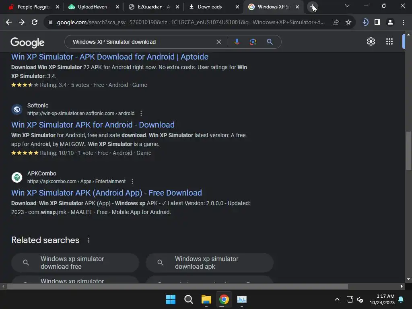This screenshot has height=309, width=412.
Task: Open more options for the APKCombo result
Action: tap(132, 181)
